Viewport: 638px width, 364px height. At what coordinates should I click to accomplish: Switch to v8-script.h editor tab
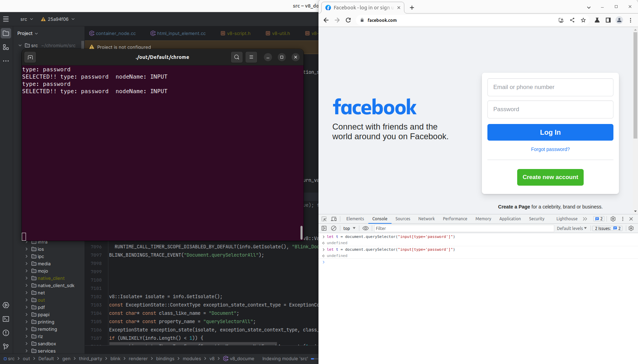236,33
